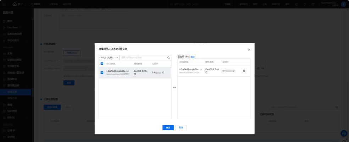This screenshot has height=142, width=349.
Task: Click the 取消 cancel button
Action: pos(181,127)
